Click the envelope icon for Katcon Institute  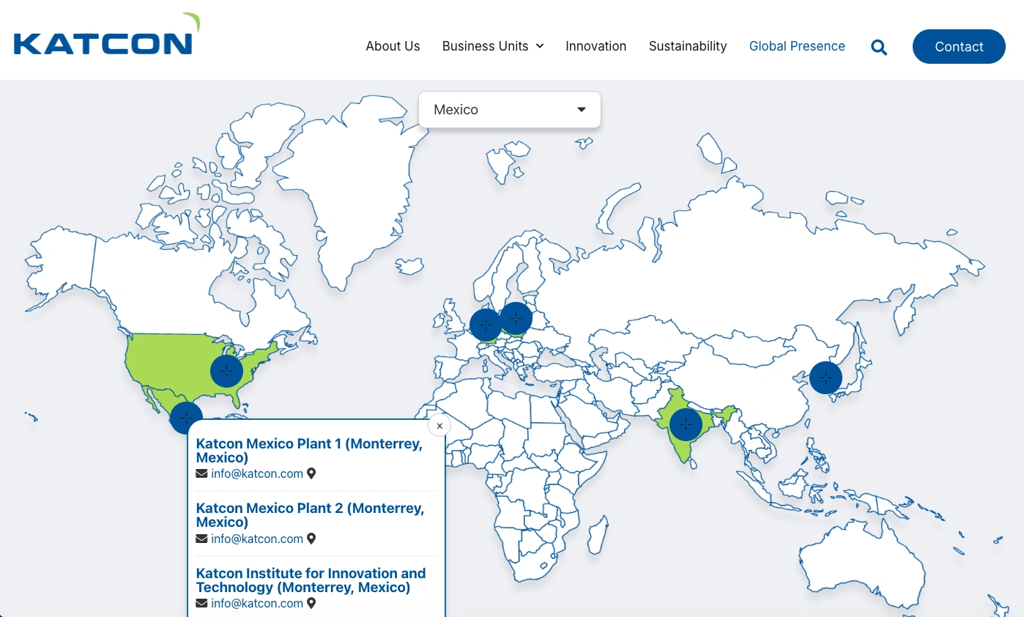[x=202, y=604]
